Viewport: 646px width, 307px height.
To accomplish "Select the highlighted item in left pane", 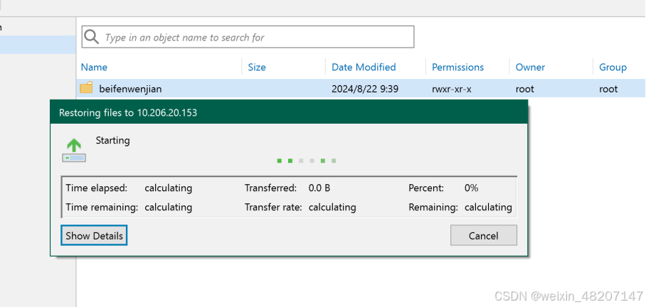I will (x=38, y=45).
